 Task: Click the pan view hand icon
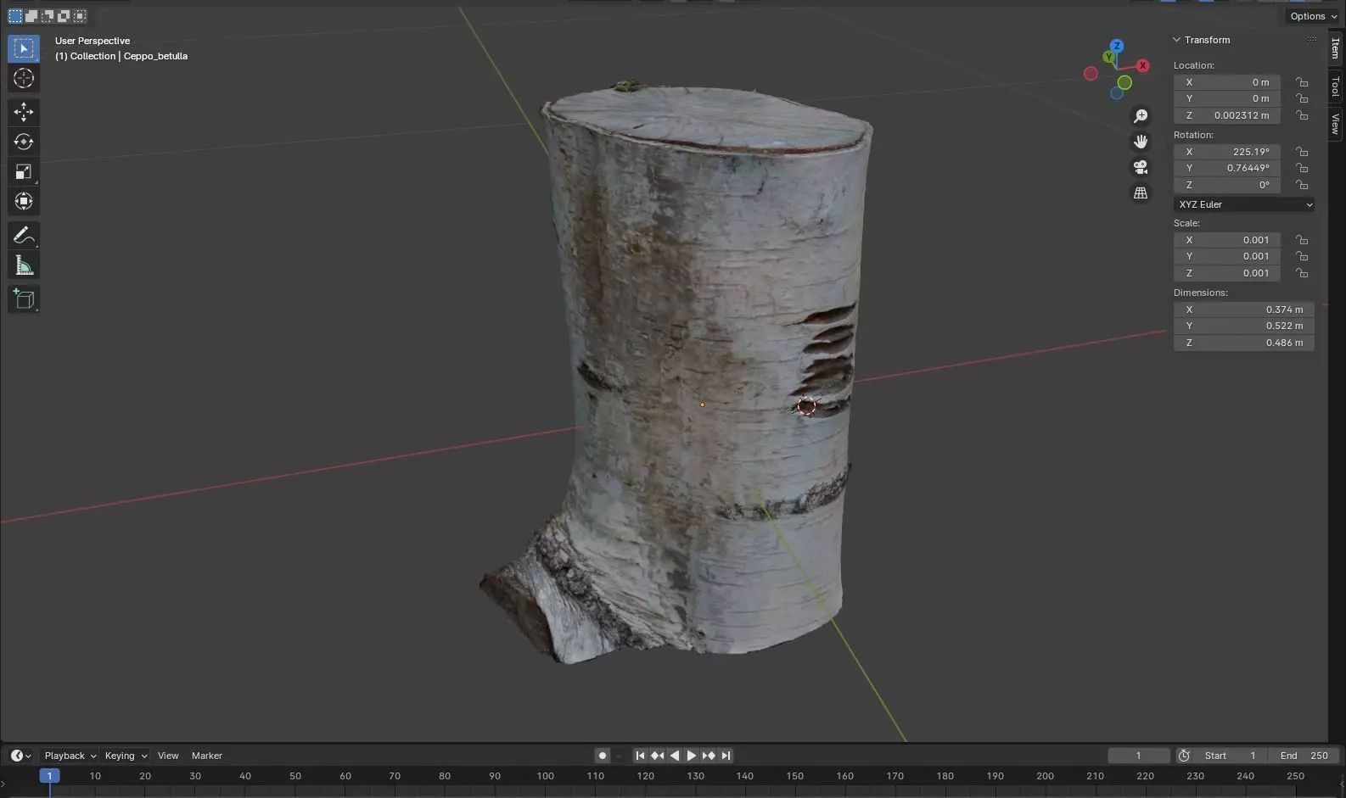[x=1141, y=141]
